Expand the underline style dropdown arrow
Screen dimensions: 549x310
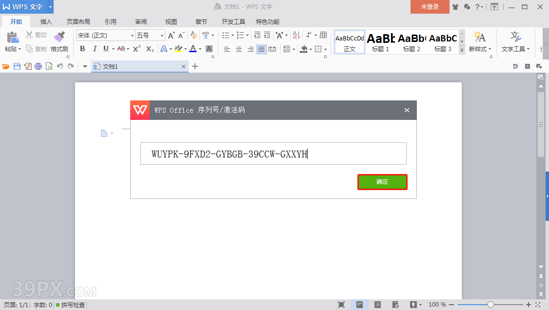tap(113, 49)
